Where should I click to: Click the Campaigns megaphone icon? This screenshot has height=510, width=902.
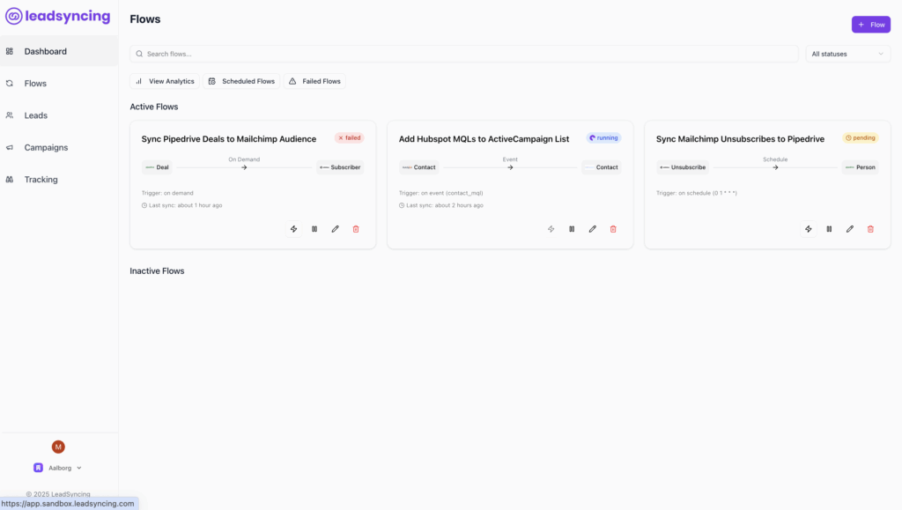pos(10,148)
